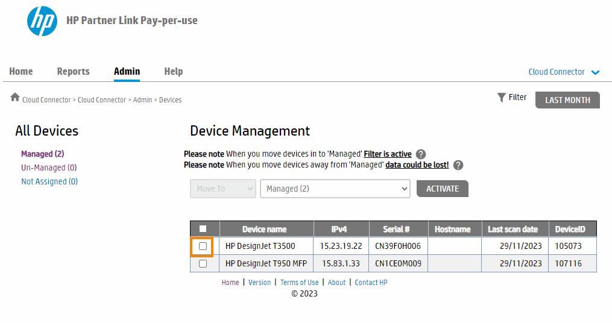This screenshot has width=612, height=323.
Task: Click the LAST MONTH button
Action: (x=567, y=100)
